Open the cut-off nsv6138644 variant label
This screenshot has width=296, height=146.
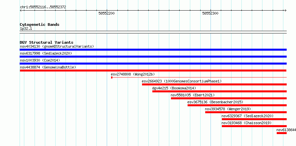[286, 130]
